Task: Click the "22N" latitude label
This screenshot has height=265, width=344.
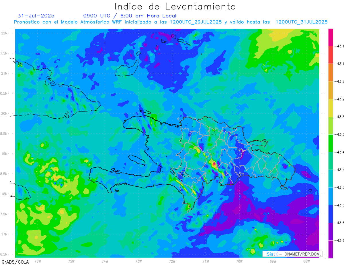Action: point(4,33)
